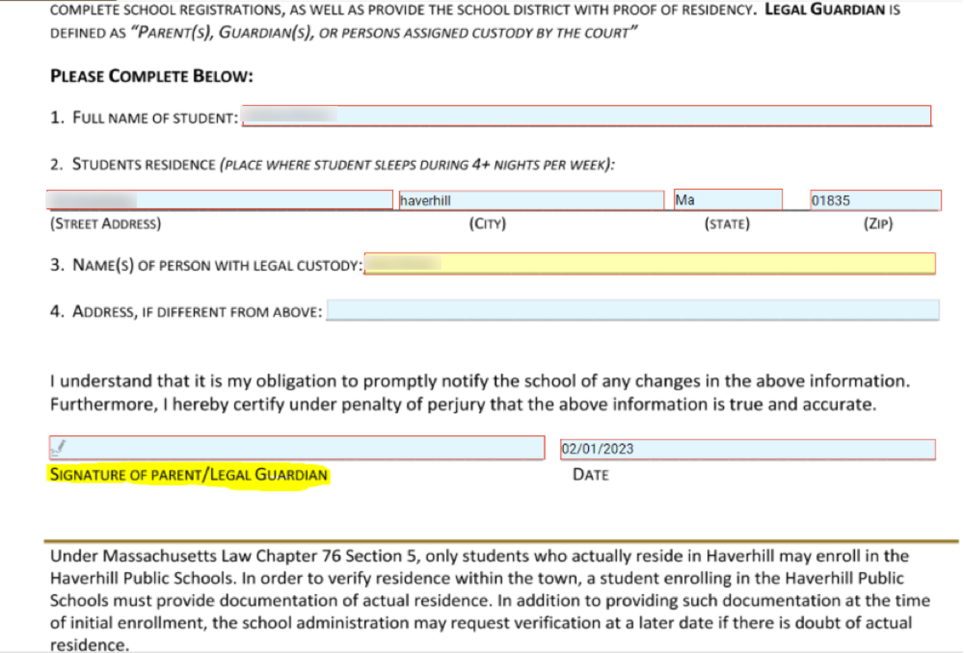Click the City field containing haverhill
The height and width of the screenshot is (653, 964).
pos(531,200)
